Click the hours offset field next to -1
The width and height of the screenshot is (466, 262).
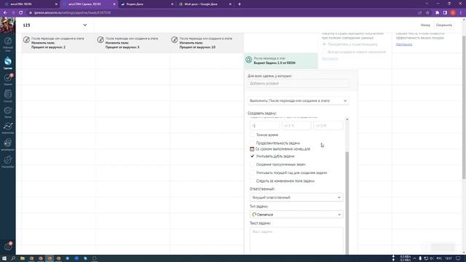click(296, 126)
